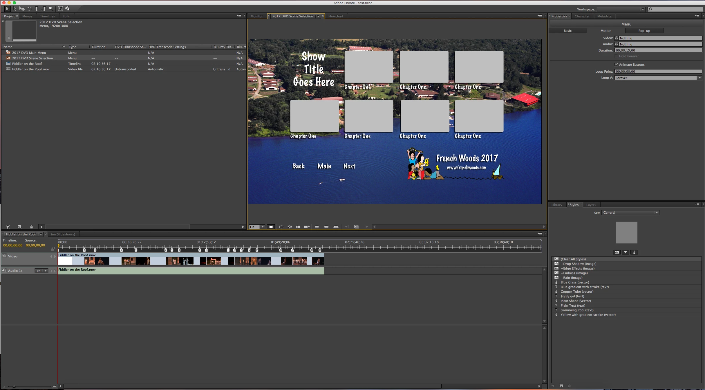This screenshot has height=390, width=705.
Task: Open the Loop # Forever dropdown
Action: [x=699, y=78]
